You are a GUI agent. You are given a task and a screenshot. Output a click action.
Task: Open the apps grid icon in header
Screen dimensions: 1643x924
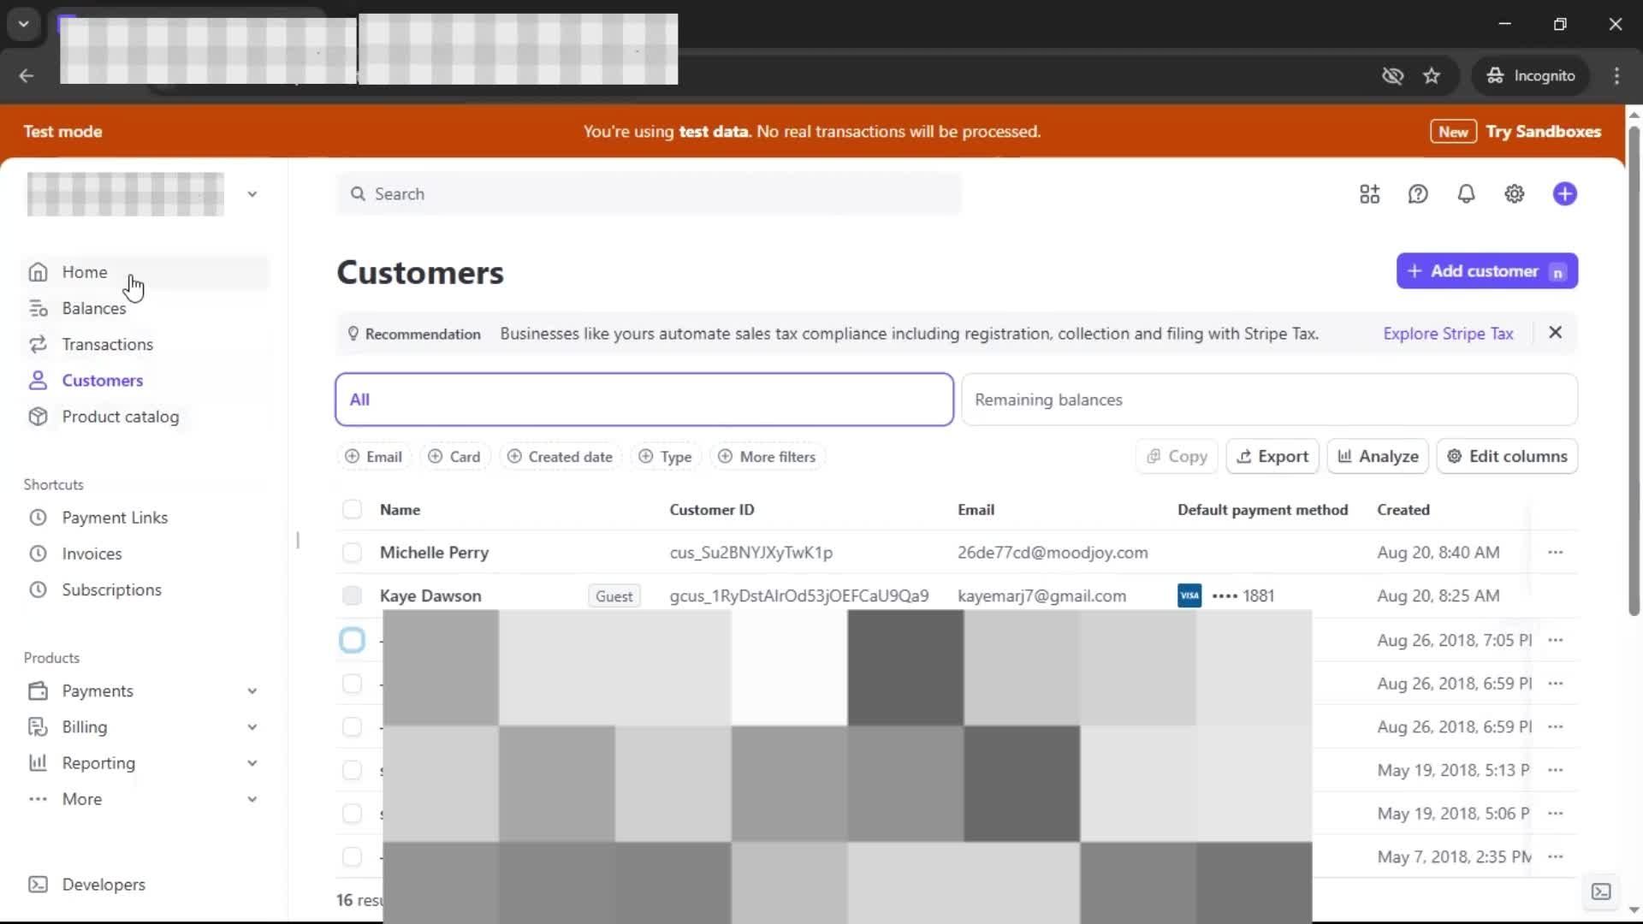(1369, 194)
